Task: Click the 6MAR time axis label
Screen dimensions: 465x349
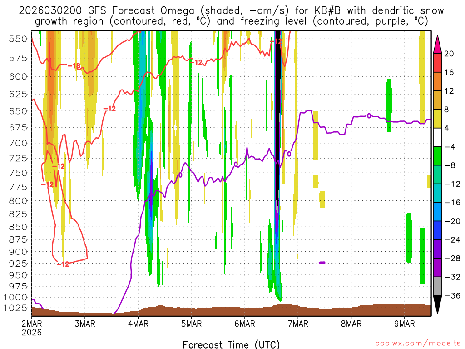Action: 245,324
